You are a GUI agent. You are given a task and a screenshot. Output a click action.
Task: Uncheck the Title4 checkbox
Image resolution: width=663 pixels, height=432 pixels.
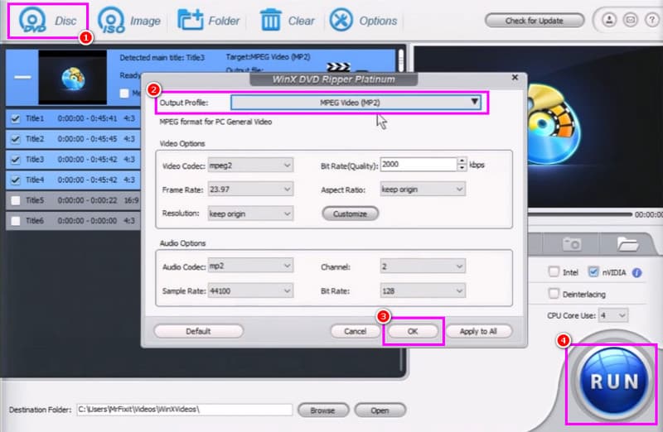[x=16, y=180]
